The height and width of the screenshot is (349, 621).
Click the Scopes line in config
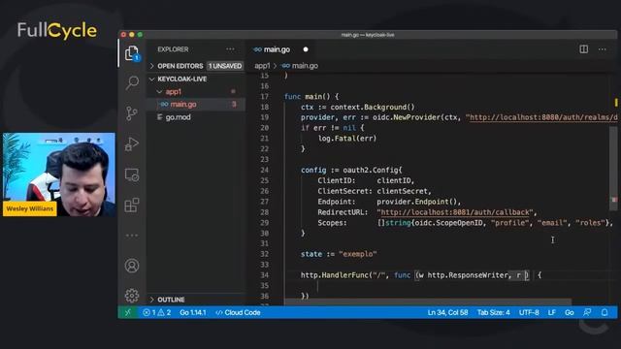point(465,223)
